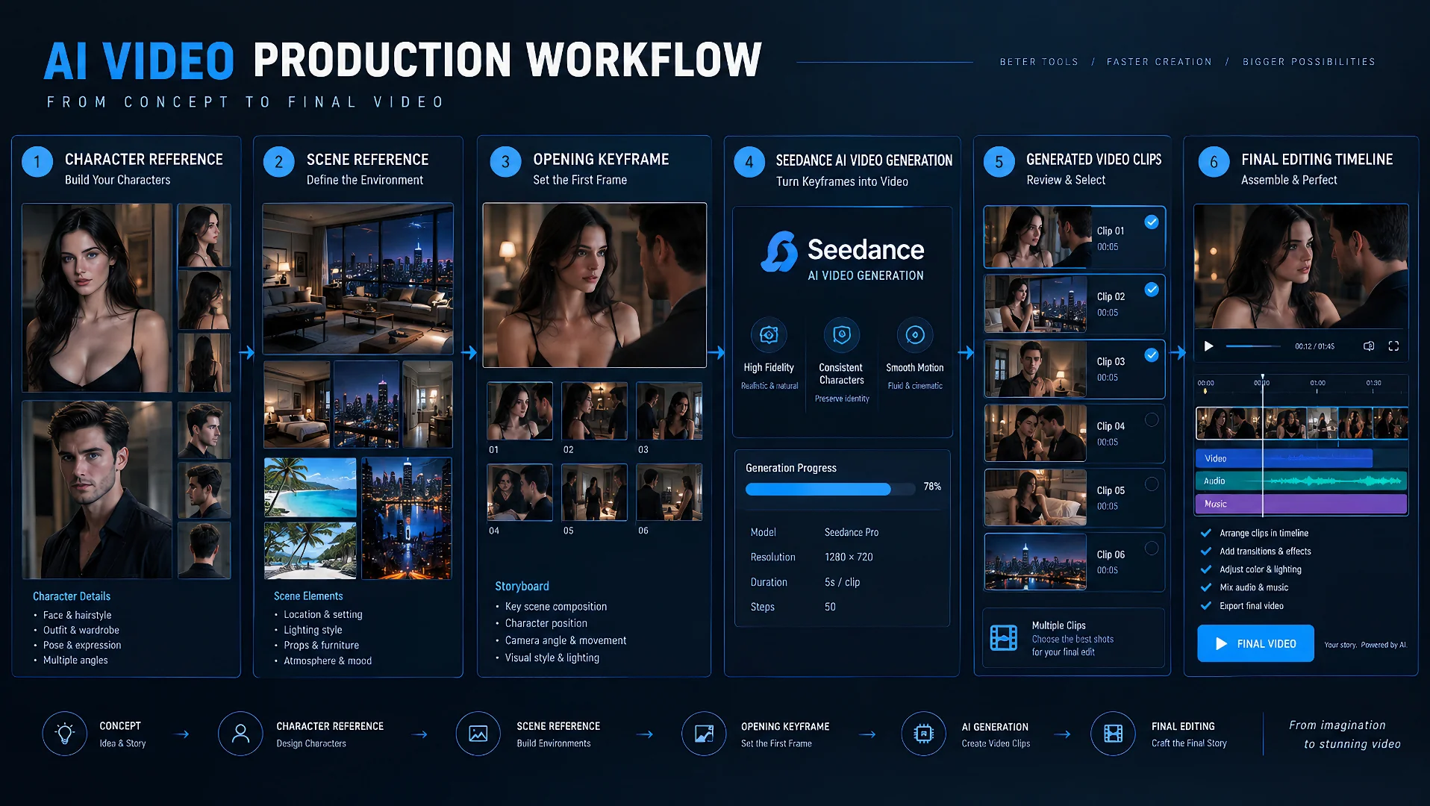Click the Scene Reference image icon
Image resolution: width=1430 pixels, height=806 pixels.
tap(478, 734)
